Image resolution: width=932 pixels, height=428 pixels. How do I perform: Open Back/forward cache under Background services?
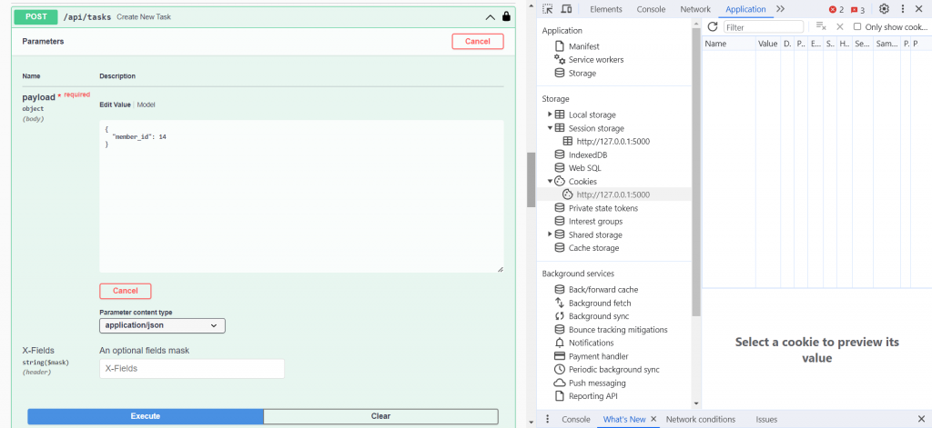pyautogui.click(x=603, y=290)
